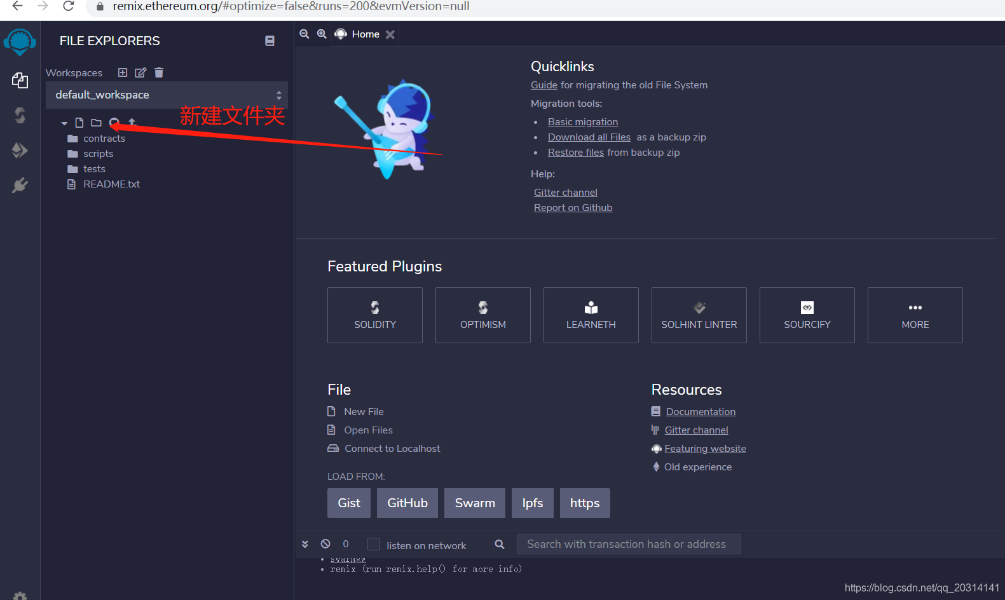
Task: Click Download all Files link
Action: 589,137
